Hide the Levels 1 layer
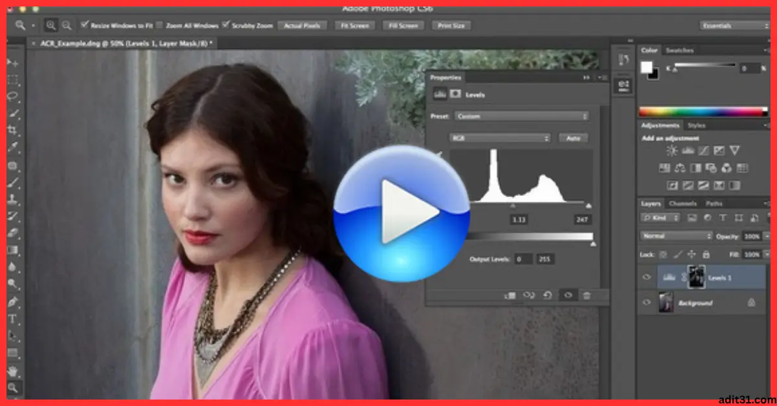 646,277
